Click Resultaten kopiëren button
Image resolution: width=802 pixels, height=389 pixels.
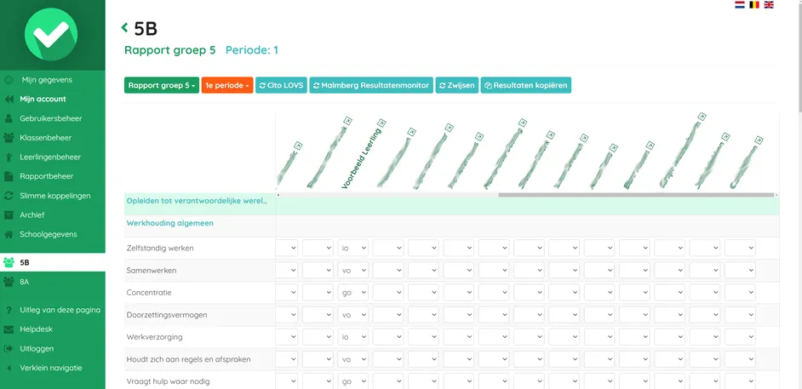point(526,85)
